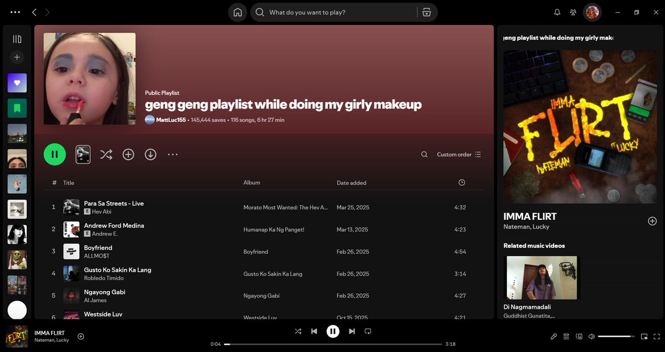The height and width of the screenshot is (352, 665).
Task: Open the three-dot app menu
Action: point(16,12)
